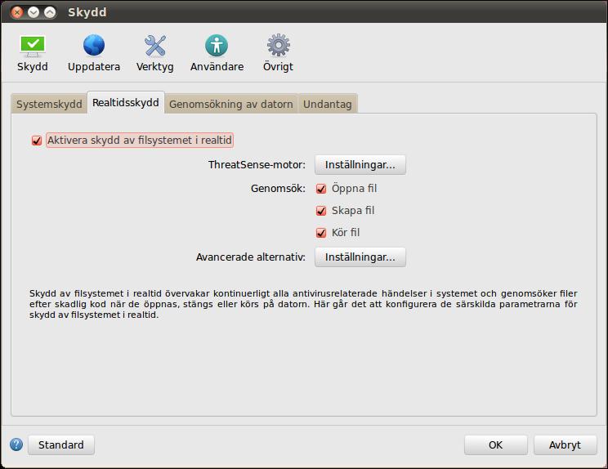Open the Uppdatera globe icon

click(x=94, y=53)
